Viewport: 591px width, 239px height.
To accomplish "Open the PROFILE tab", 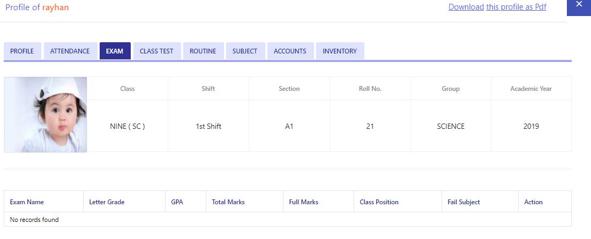I will click(22, 51).
